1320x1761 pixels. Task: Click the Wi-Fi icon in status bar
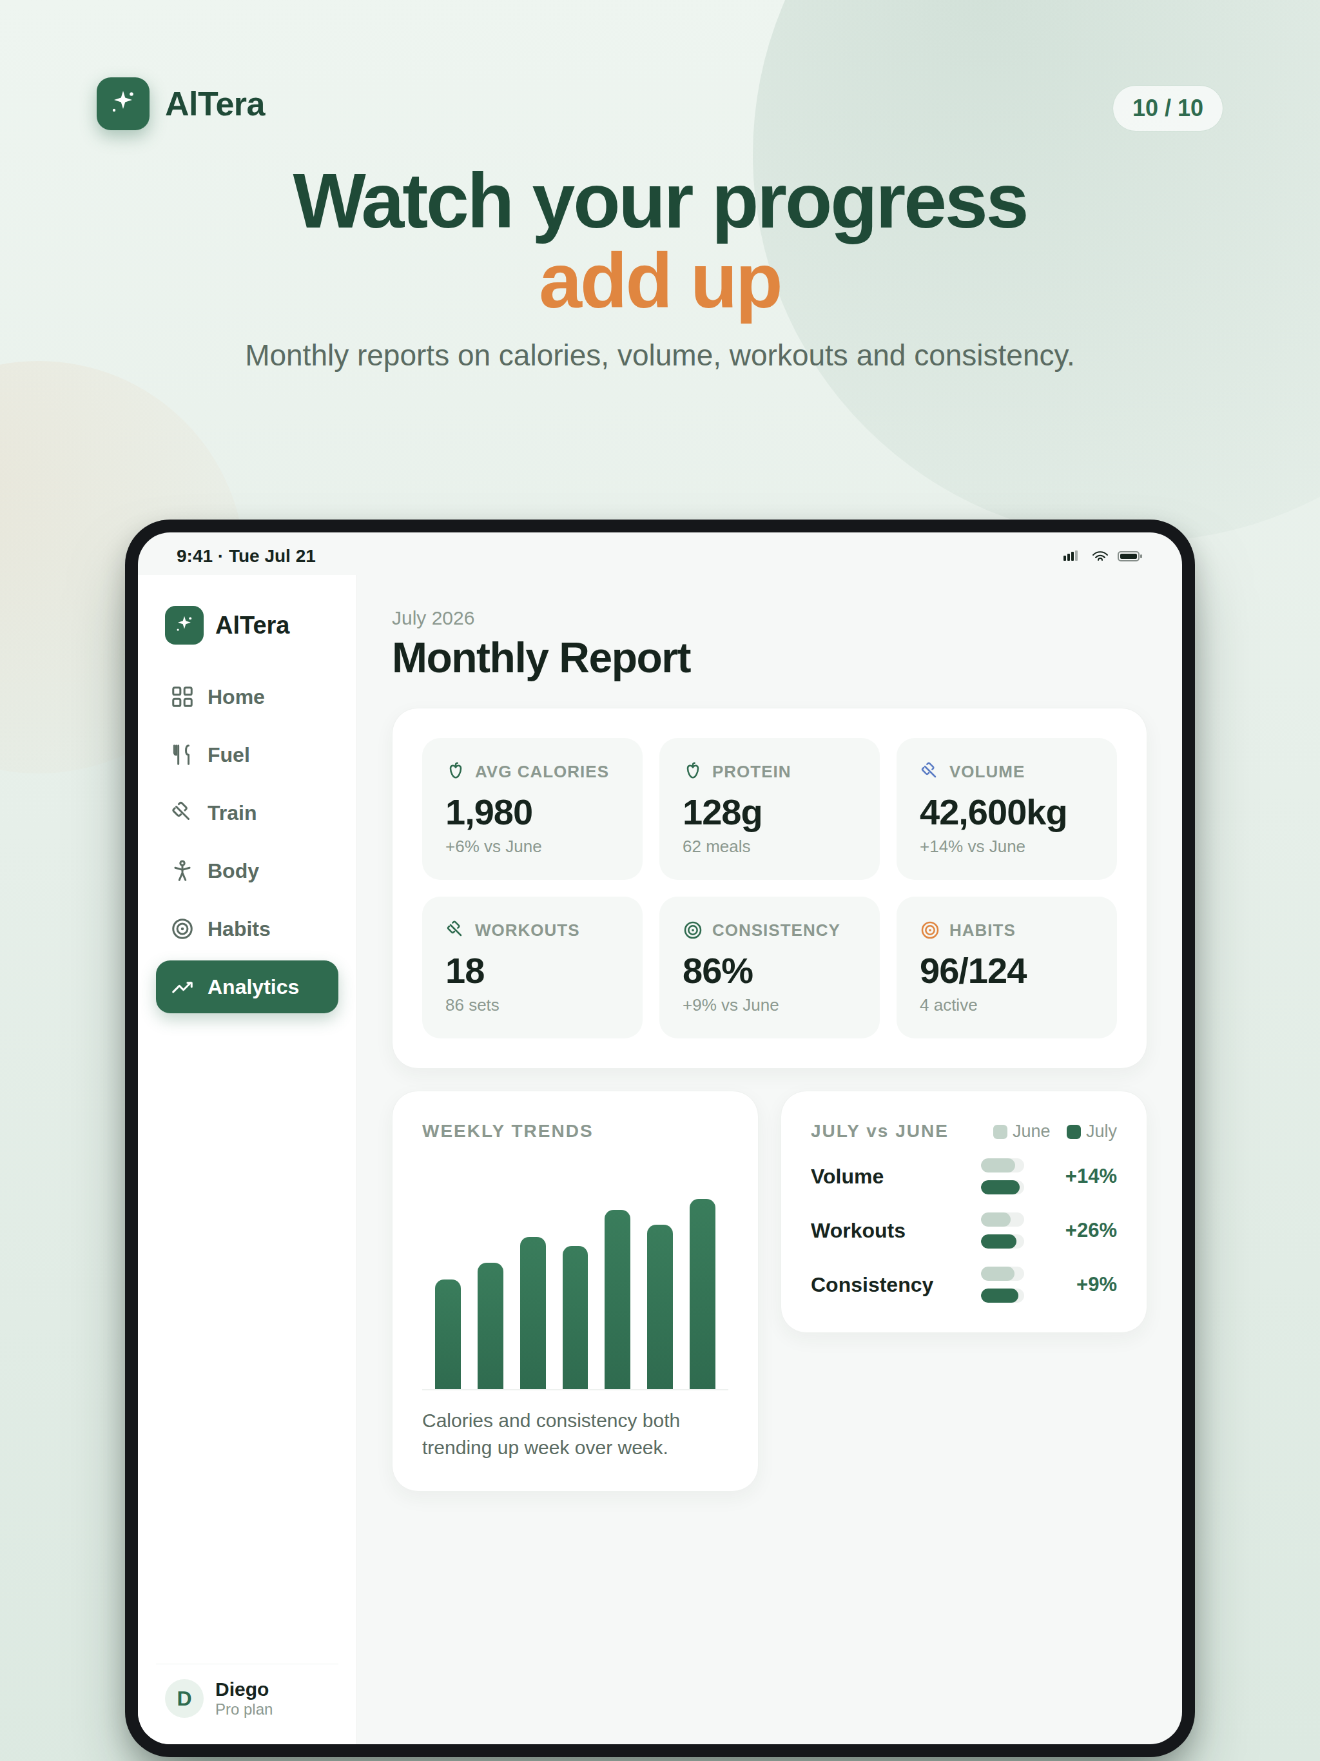coord(1100,556)
